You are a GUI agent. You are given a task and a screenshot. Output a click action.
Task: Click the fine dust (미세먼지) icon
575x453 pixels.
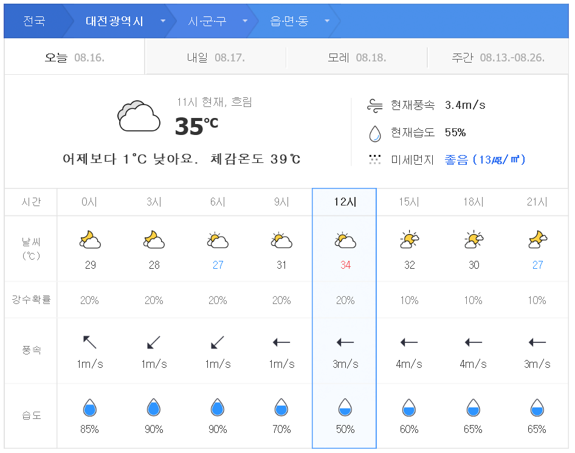pos(375,160)
